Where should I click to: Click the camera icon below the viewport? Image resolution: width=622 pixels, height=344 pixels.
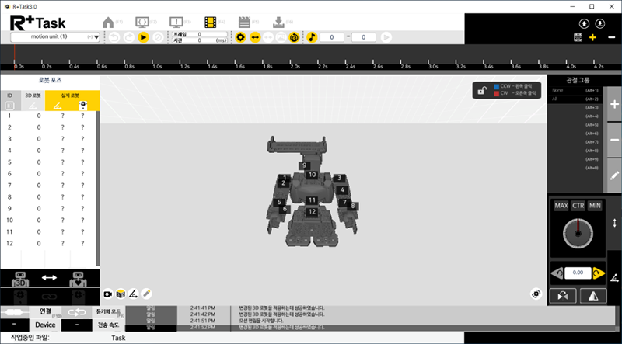(x=108, y=294)
